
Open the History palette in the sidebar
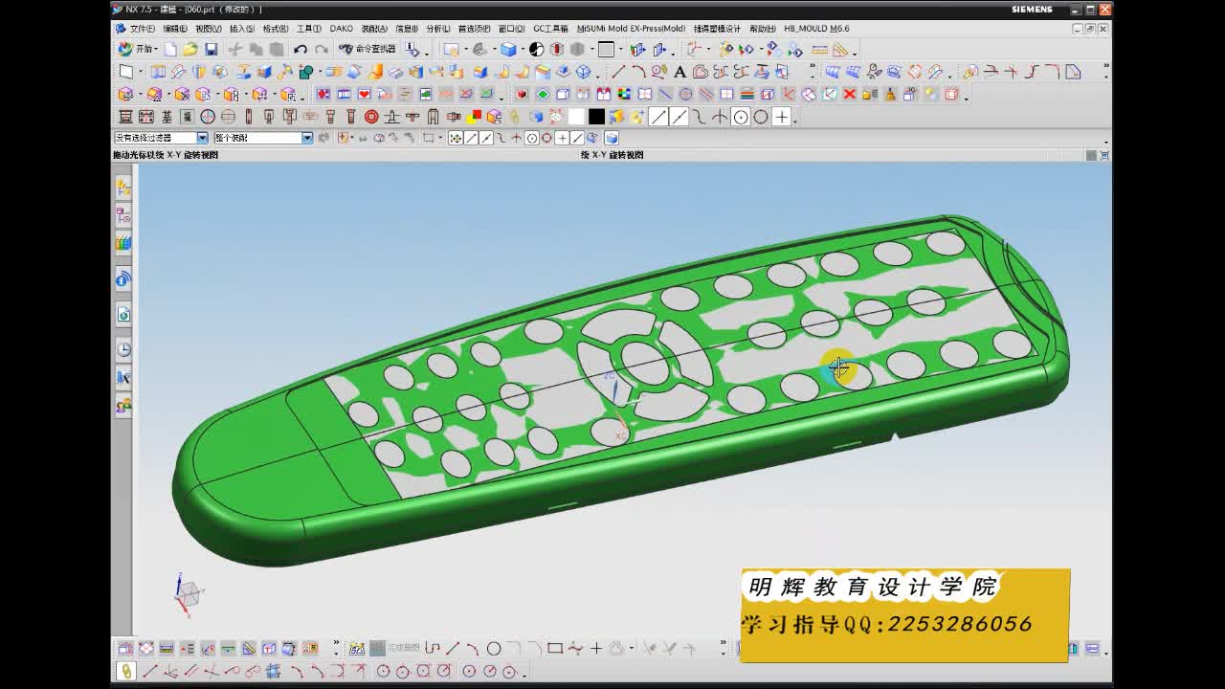pyautogui.click(x=123, y=349)
